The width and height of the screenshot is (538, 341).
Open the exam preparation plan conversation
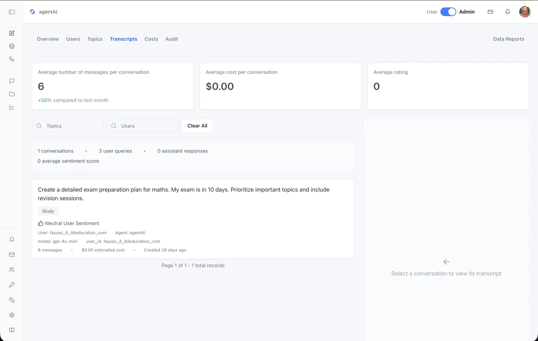coord(193,219)
